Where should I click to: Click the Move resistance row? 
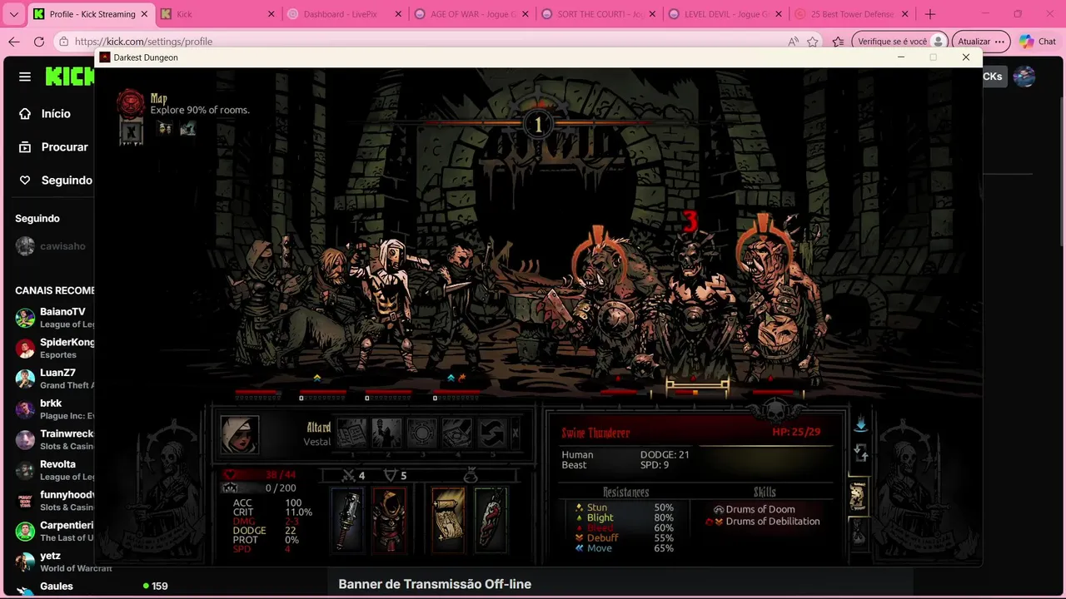click(625, 548)
